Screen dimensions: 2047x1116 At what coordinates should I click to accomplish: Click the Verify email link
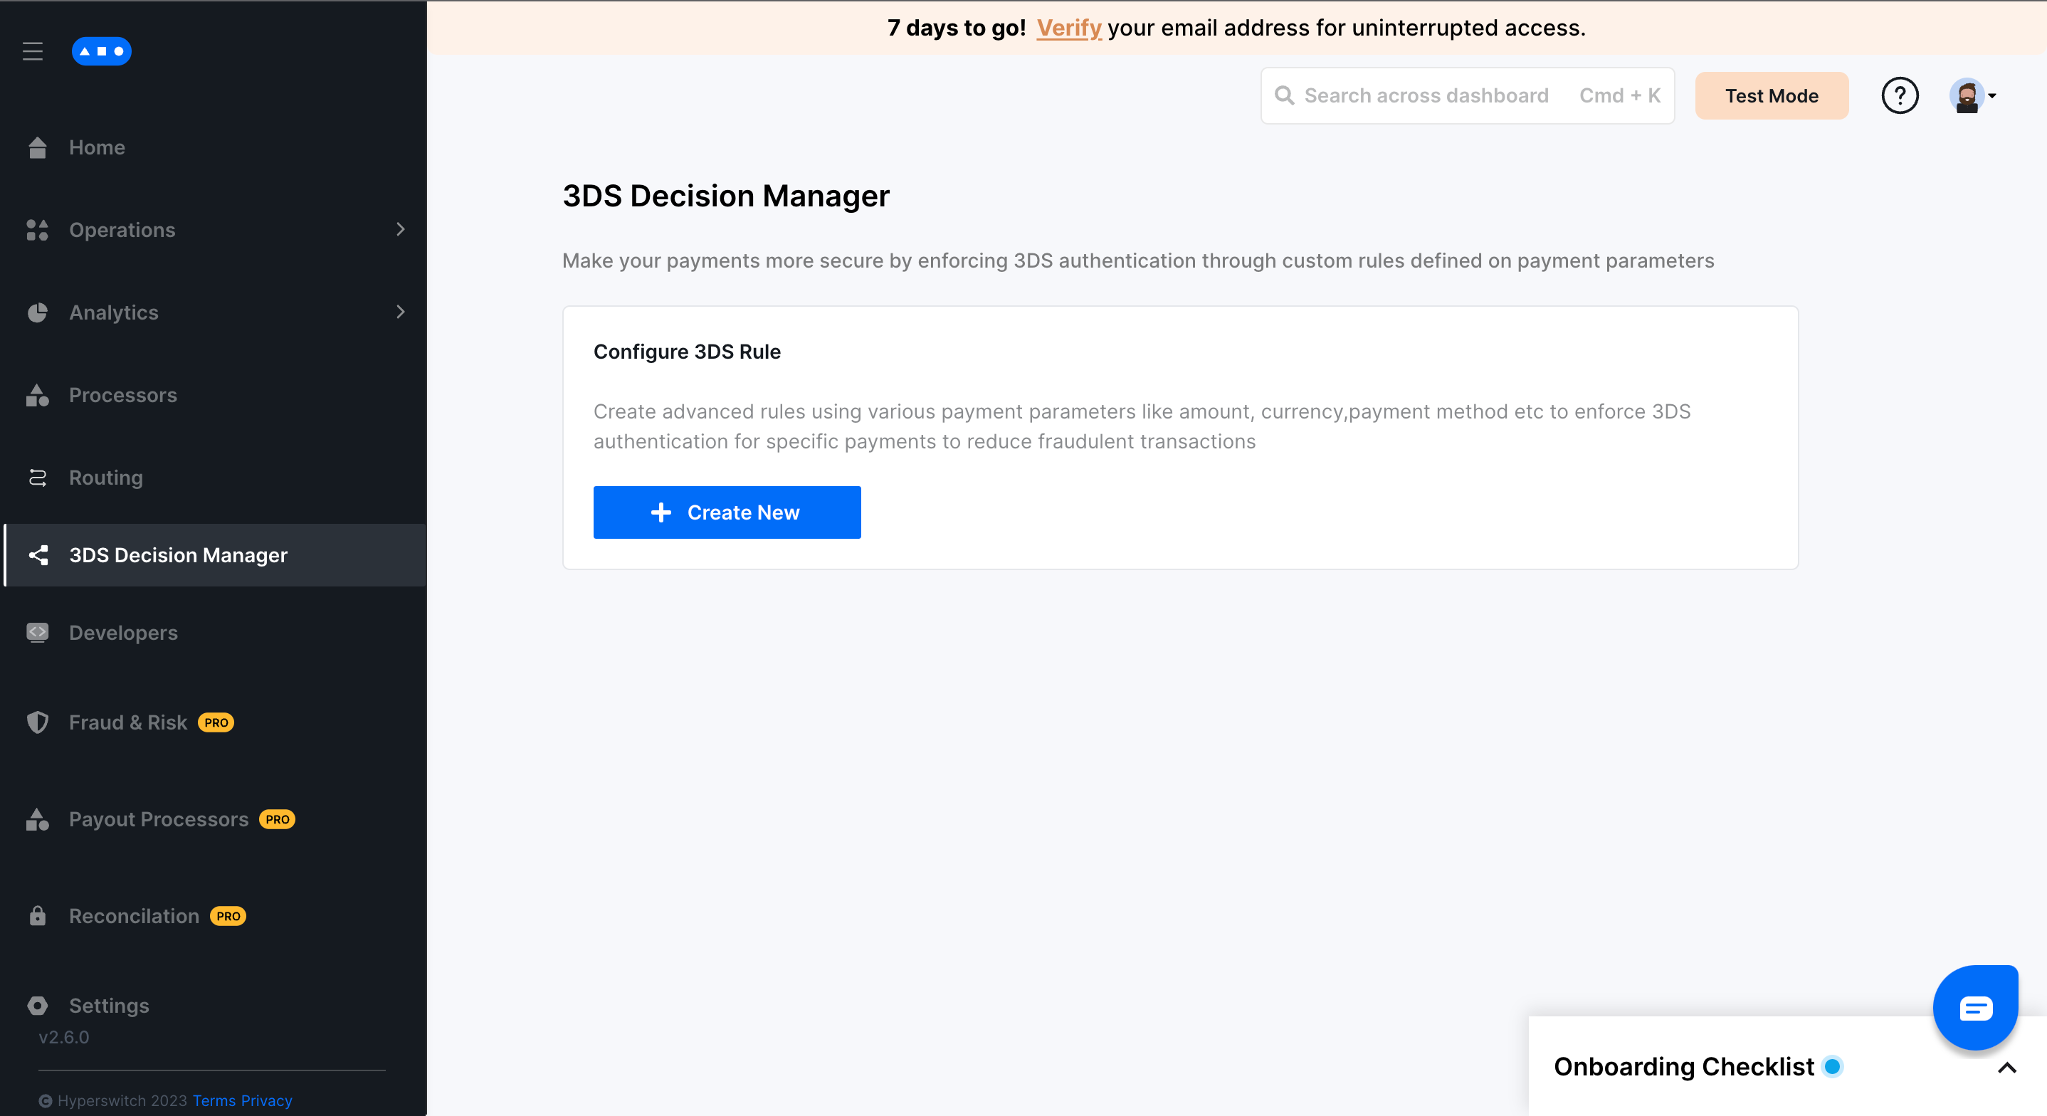click(x=1069, y=28)
